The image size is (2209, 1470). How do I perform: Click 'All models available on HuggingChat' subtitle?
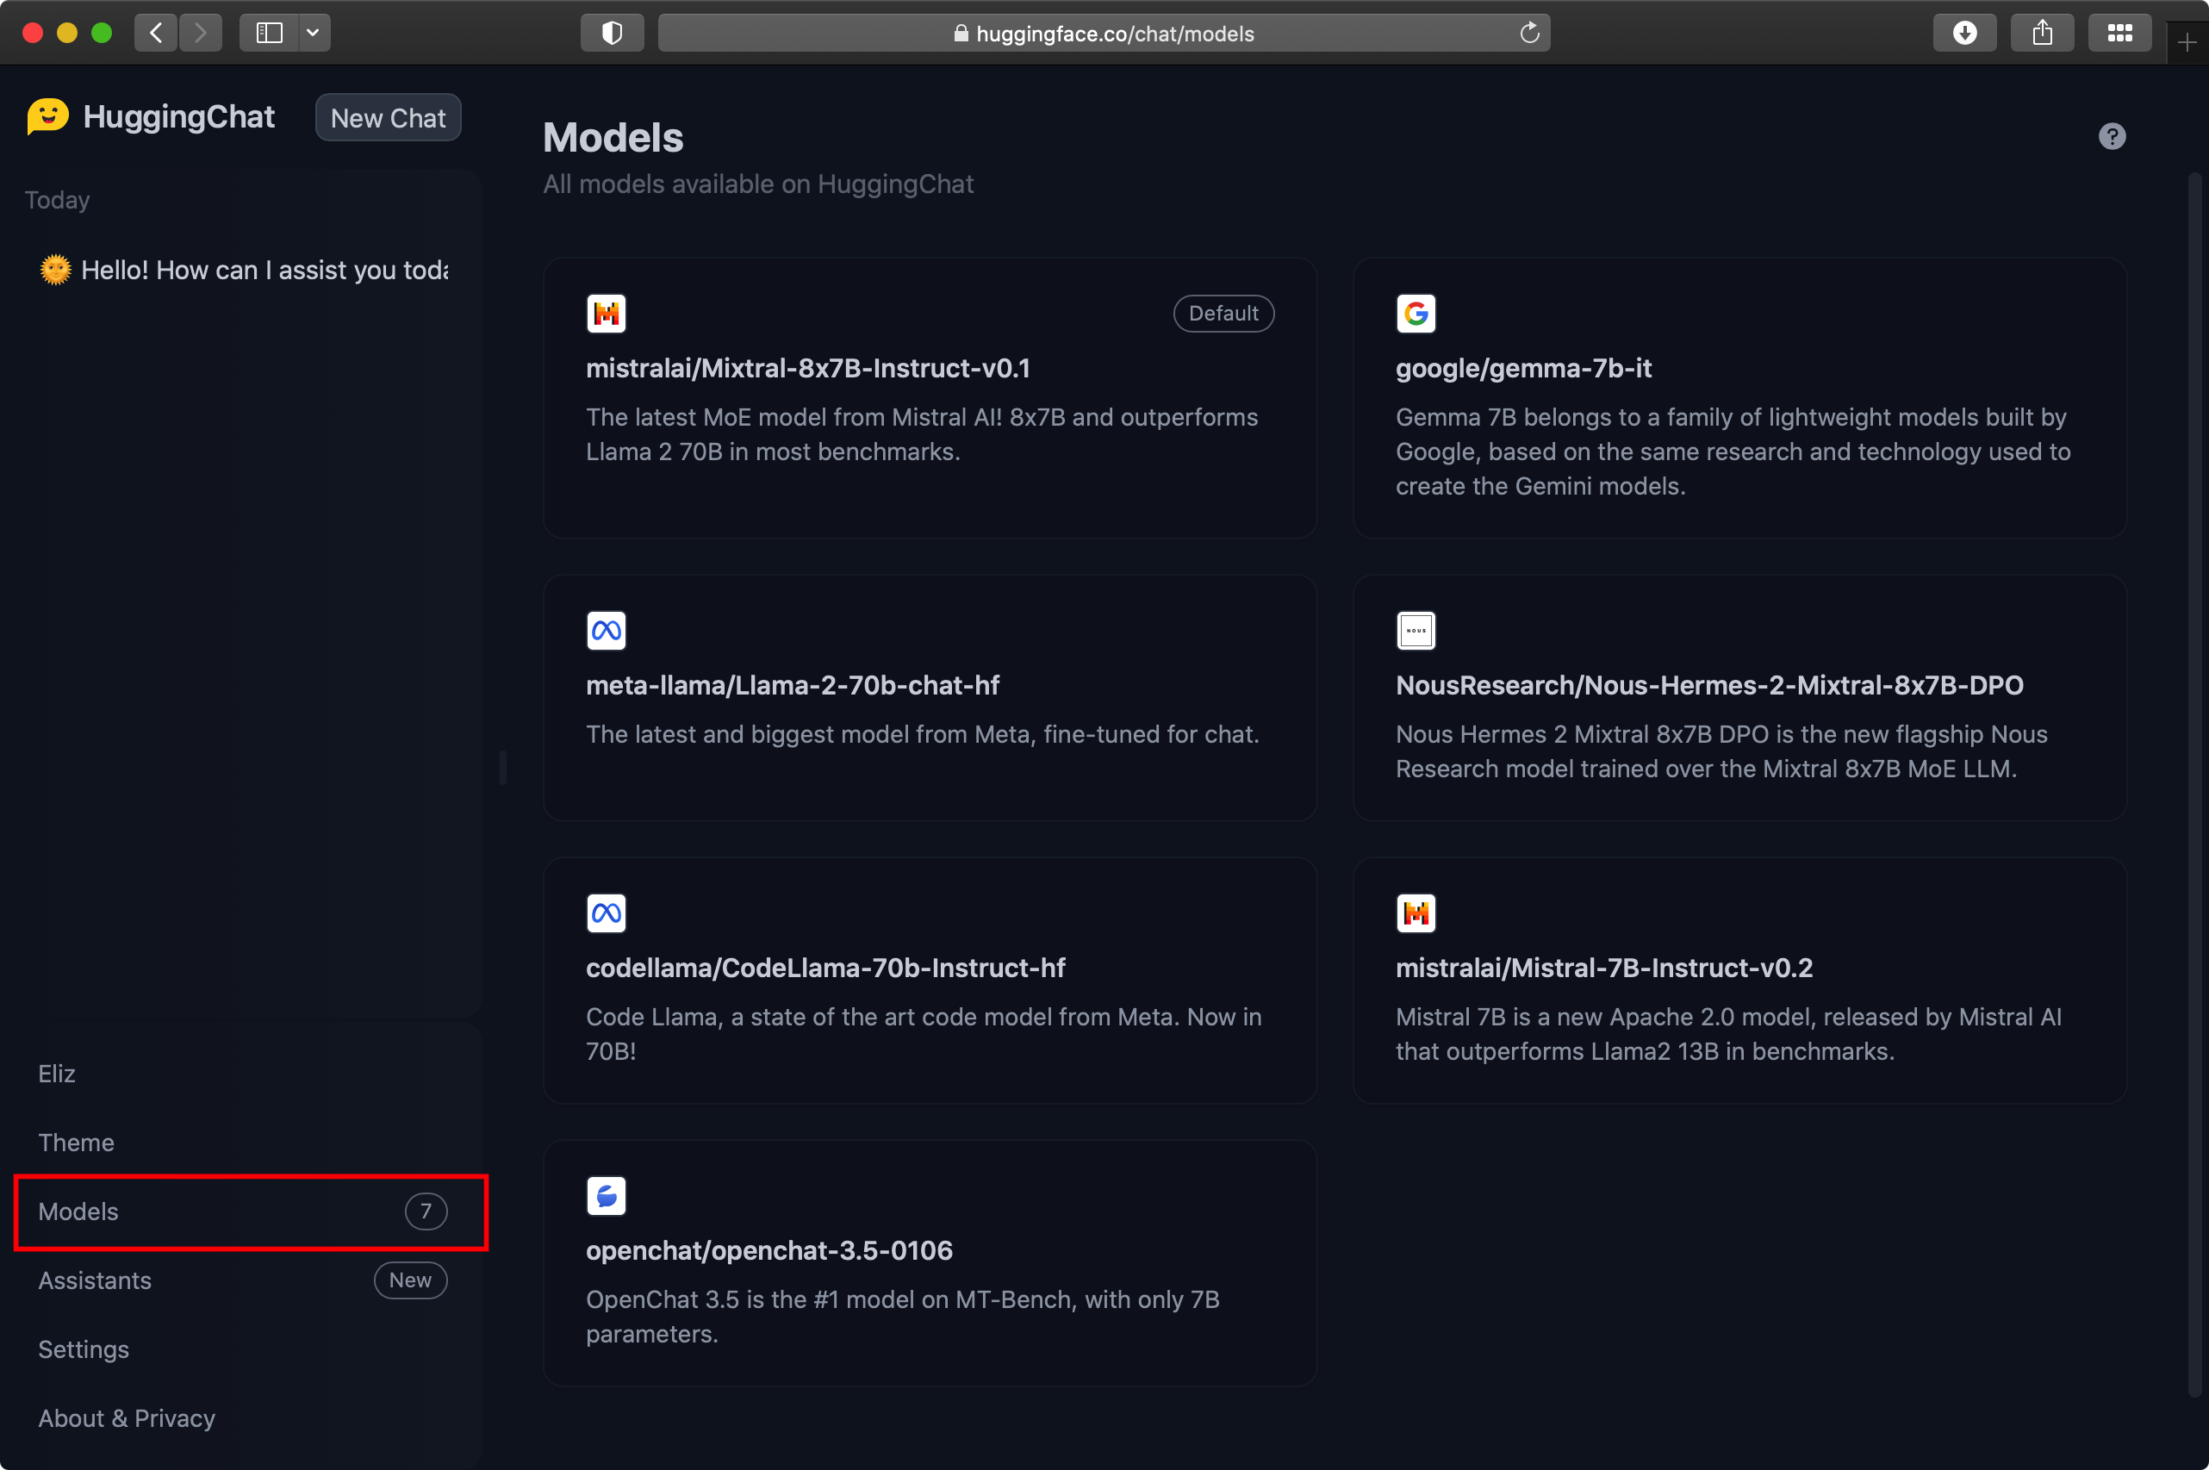pos(758,184)
